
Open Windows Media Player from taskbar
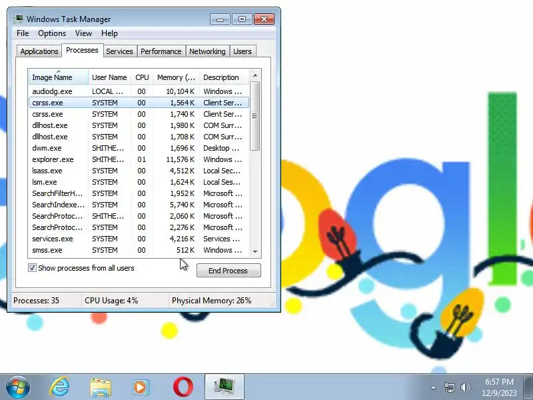(x=141, y=387)
